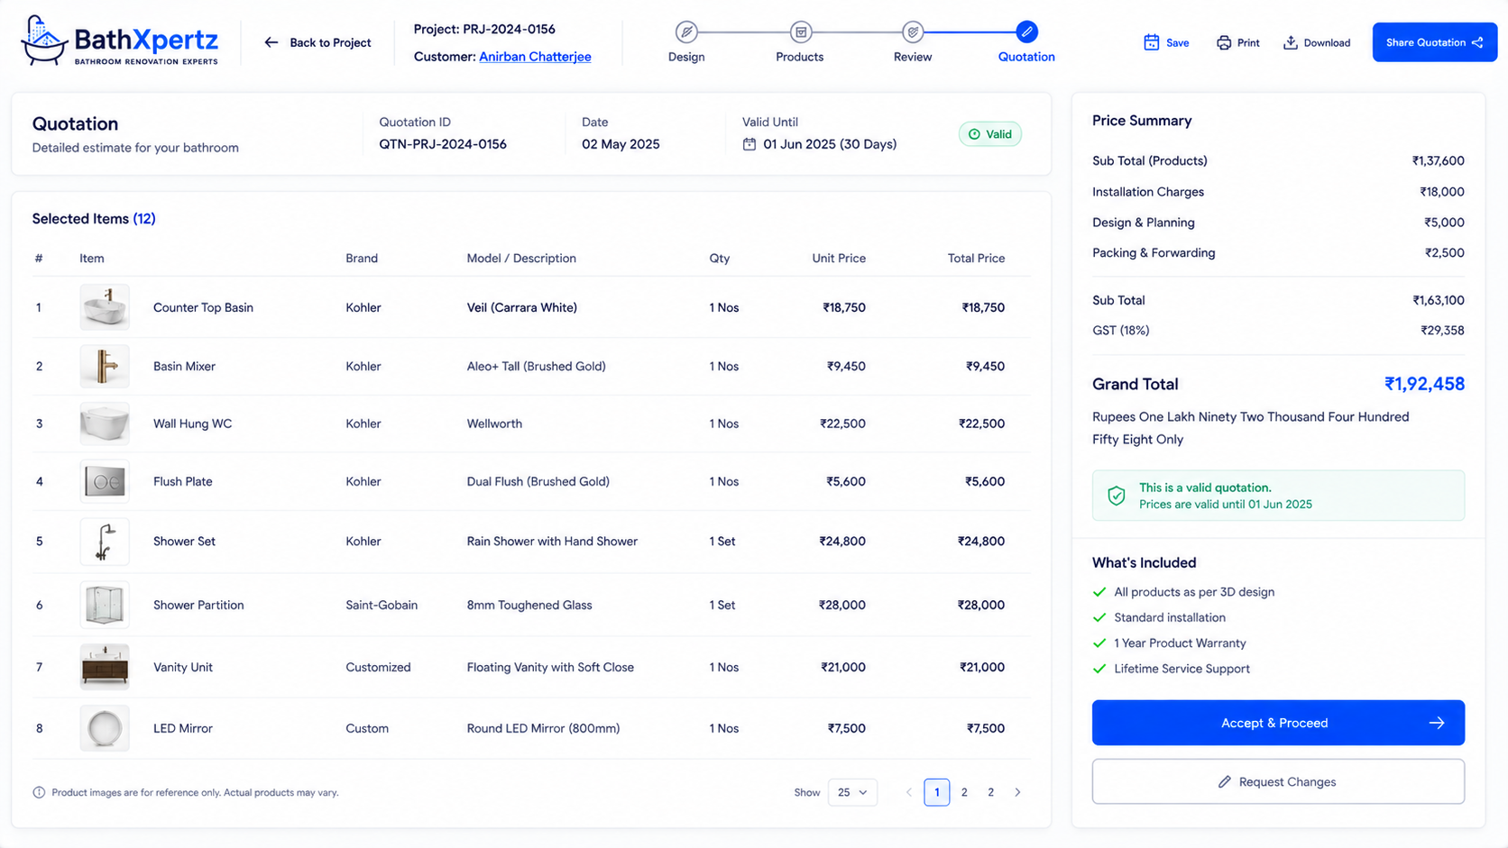1508x848 pixels.
Task: Click the Selected Items (12) heading
Action: [94, 219]
